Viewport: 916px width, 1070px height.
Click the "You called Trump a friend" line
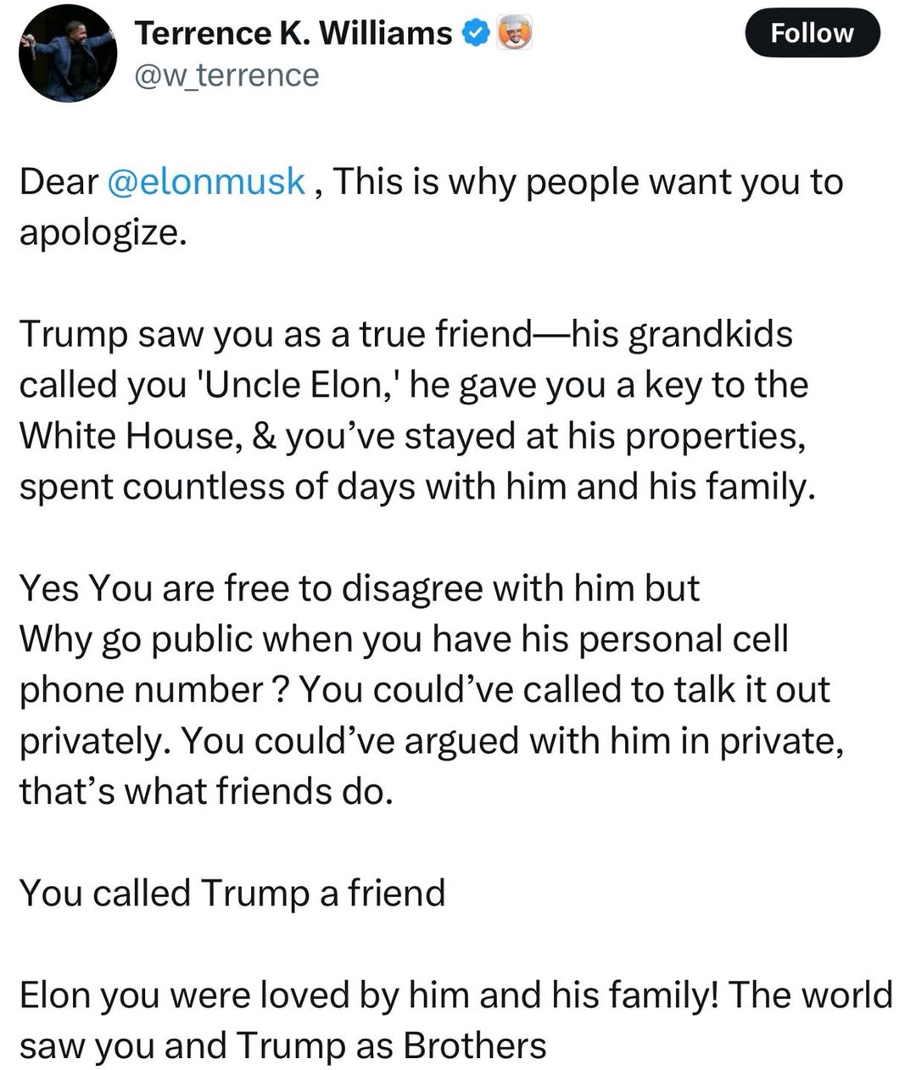[232, 894]
